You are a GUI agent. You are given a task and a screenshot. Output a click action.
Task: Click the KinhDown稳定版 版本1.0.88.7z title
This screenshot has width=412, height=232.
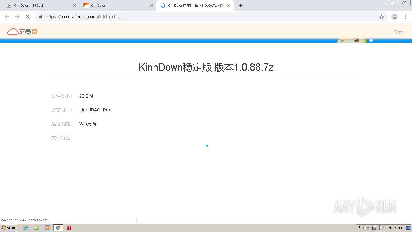(206, 67)
